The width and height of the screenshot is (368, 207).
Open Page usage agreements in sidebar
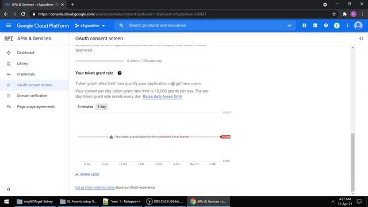36,106
